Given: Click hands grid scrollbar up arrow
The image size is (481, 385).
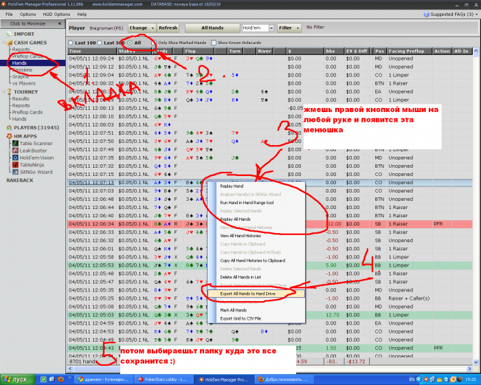Looking at the screenshot, I should pos(476,51).
